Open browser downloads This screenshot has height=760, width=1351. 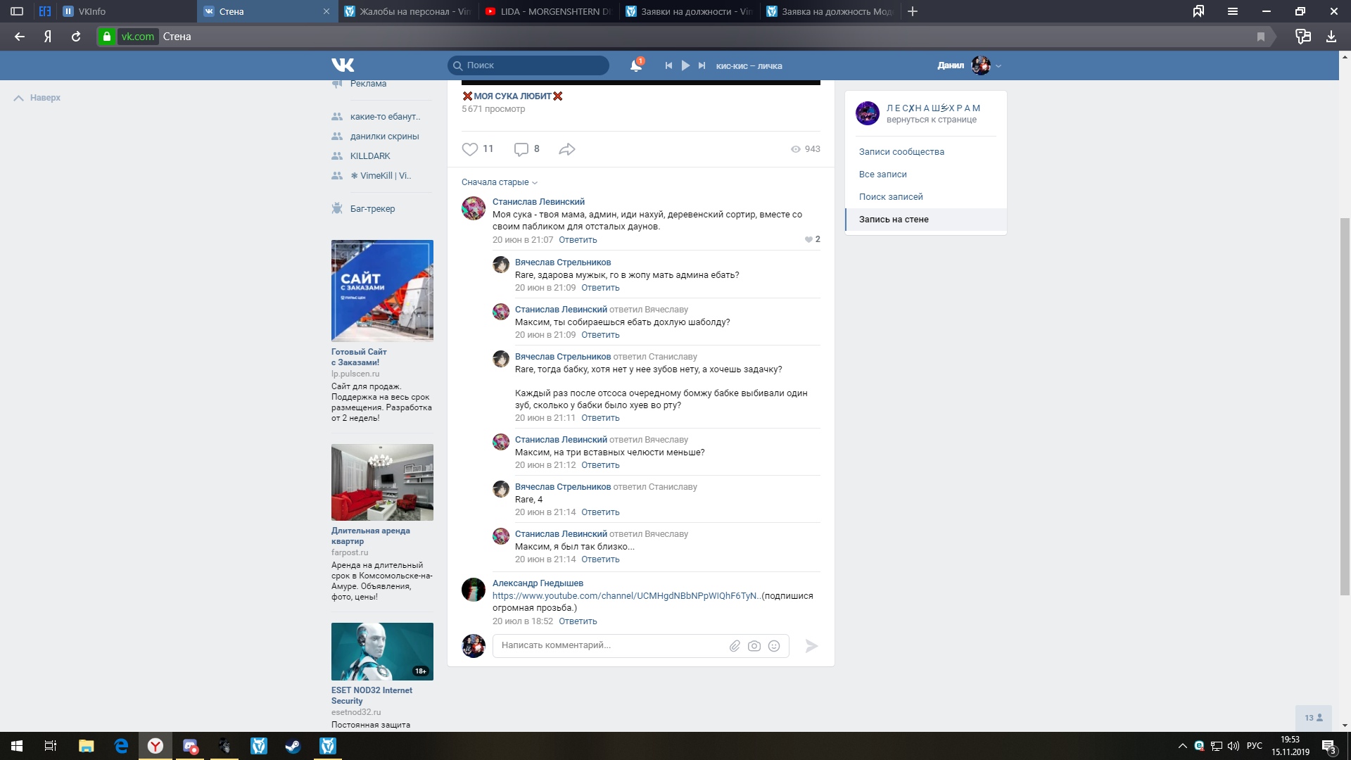1331,37
